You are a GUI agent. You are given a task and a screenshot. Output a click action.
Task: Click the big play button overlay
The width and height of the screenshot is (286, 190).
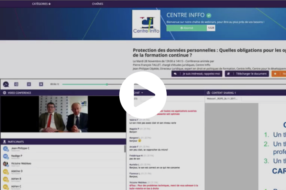click(x=143, y=95)
